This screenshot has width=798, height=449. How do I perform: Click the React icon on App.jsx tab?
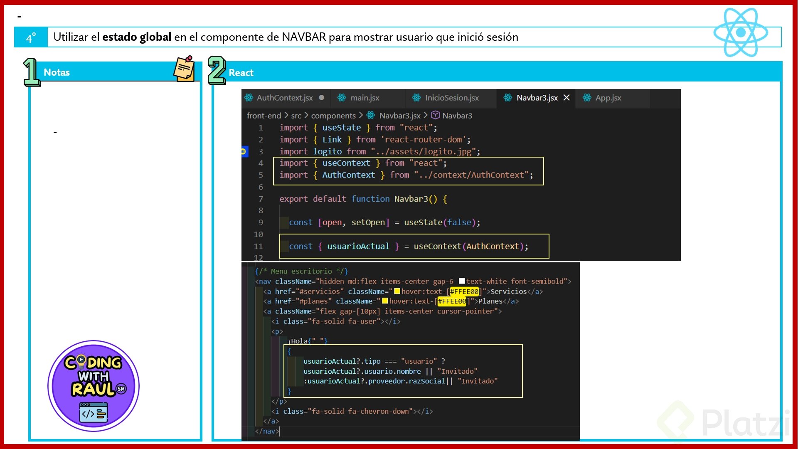587,98
